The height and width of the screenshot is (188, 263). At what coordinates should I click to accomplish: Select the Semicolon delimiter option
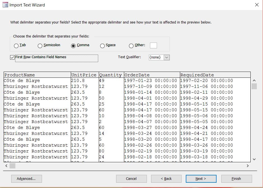(x=40, y=46)
